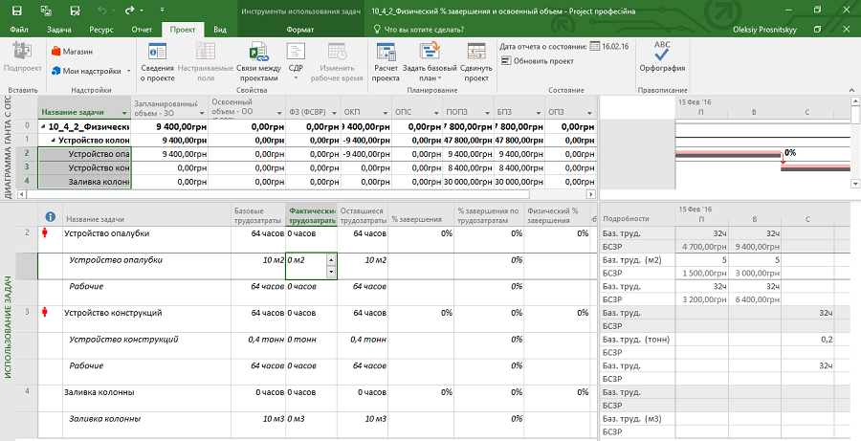
Task: Click Update Project (Обновить проект)
Action: pos(538,61)
